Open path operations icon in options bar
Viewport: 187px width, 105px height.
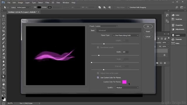point(100,7)
